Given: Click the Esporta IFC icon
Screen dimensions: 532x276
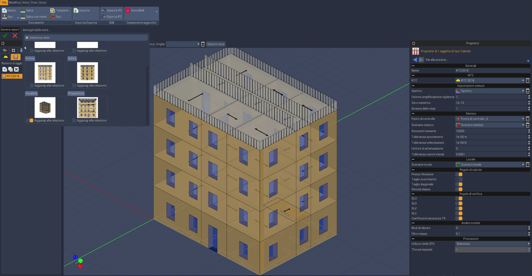Looking at the screenshot, I should click(x=104, y=17).
